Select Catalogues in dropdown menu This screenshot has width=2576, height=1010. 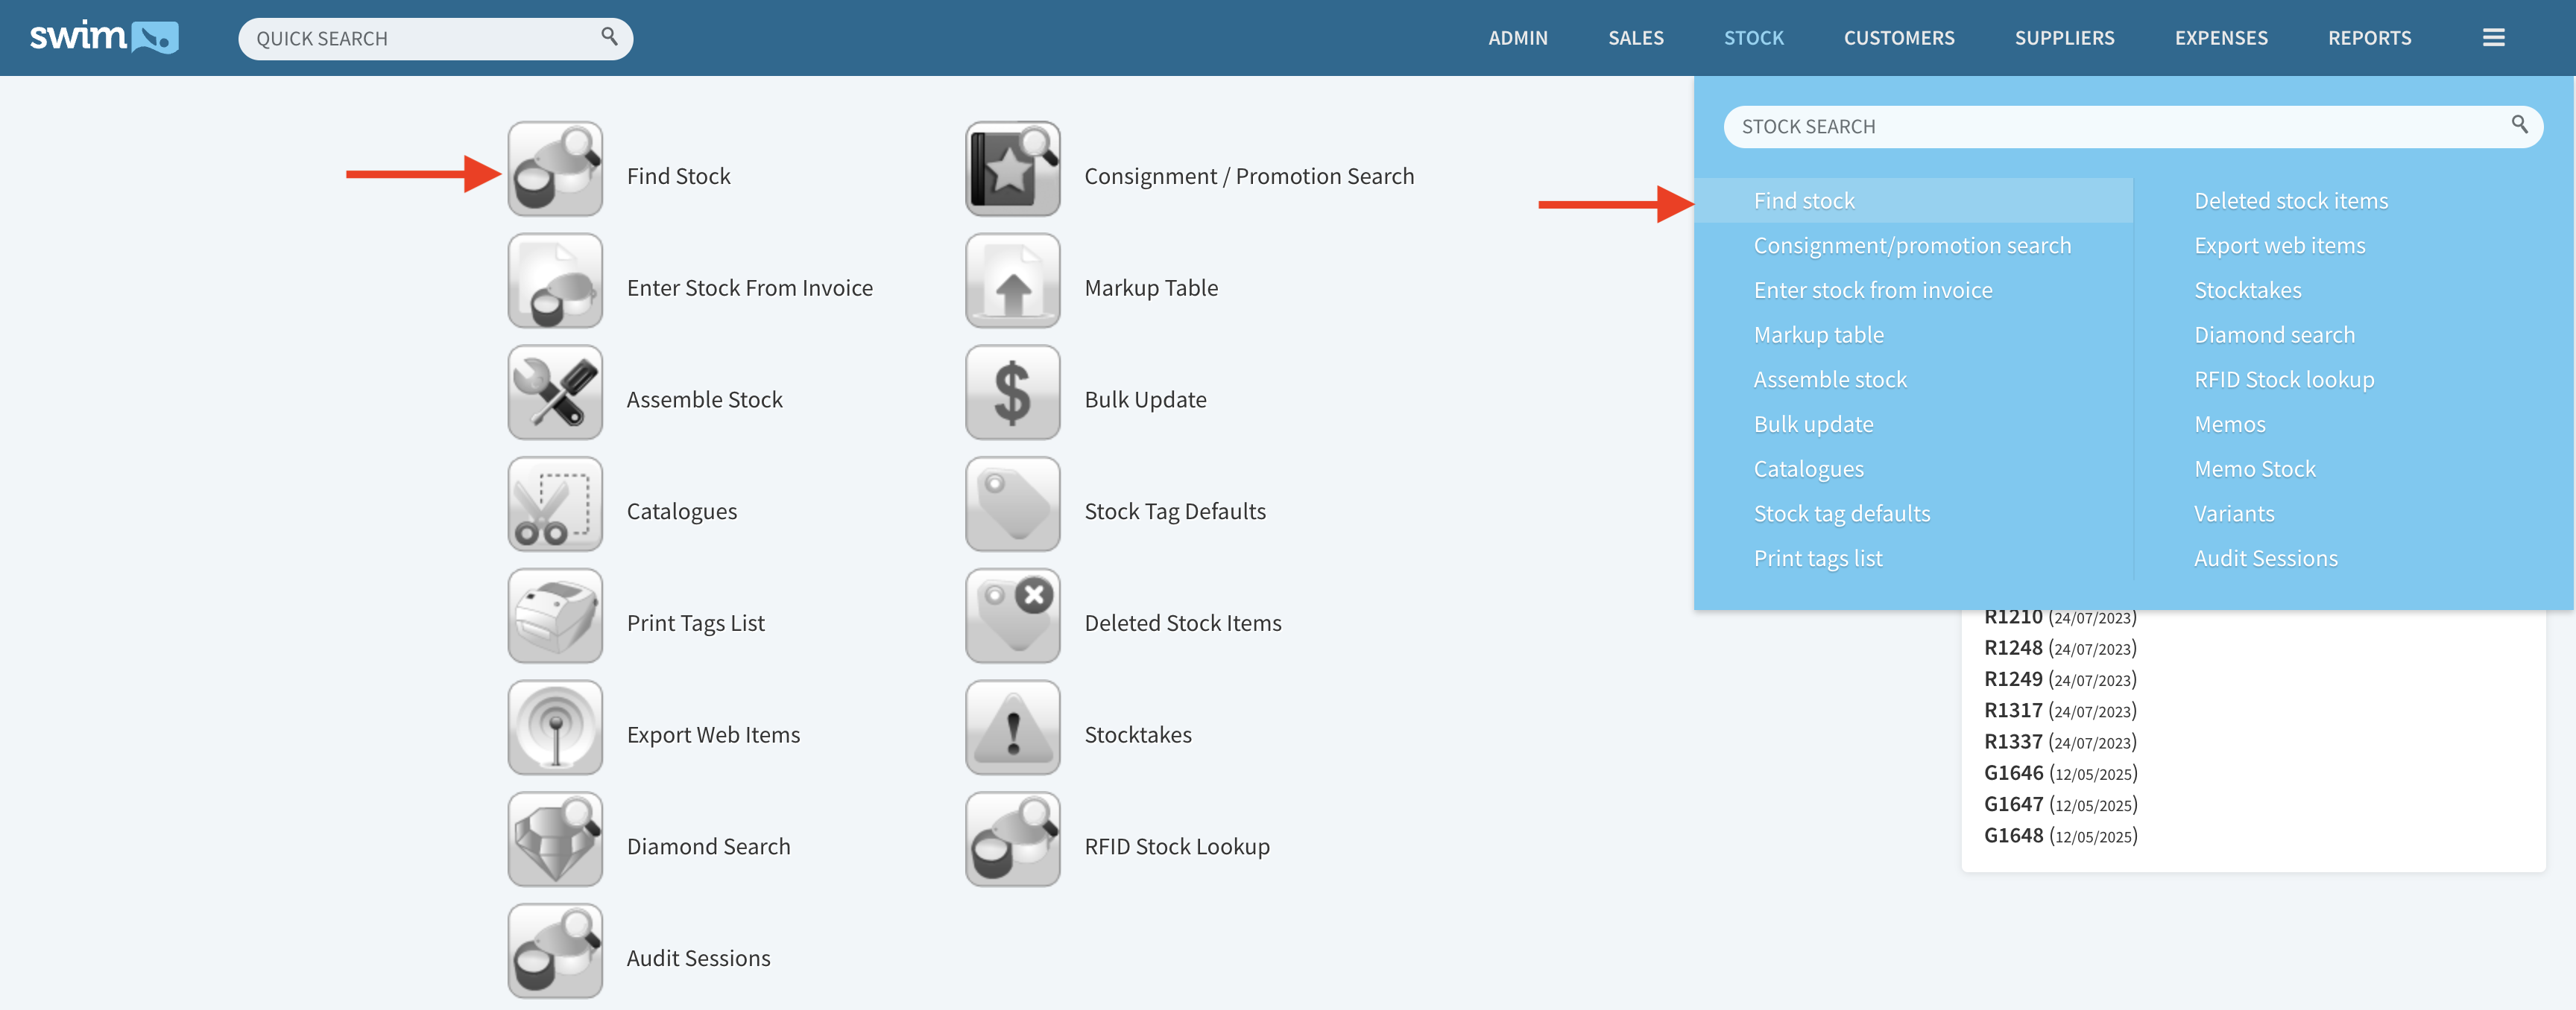[1808, 469]
